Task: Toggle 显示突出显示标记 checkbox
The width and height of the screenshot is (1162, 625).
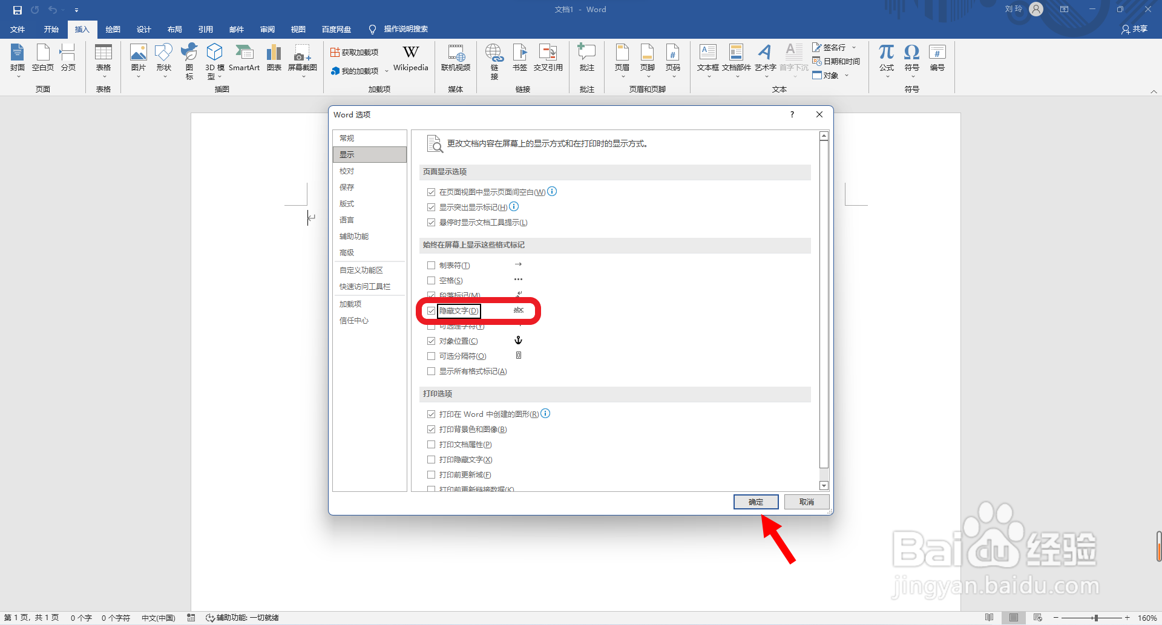Action: pos(432,208)
